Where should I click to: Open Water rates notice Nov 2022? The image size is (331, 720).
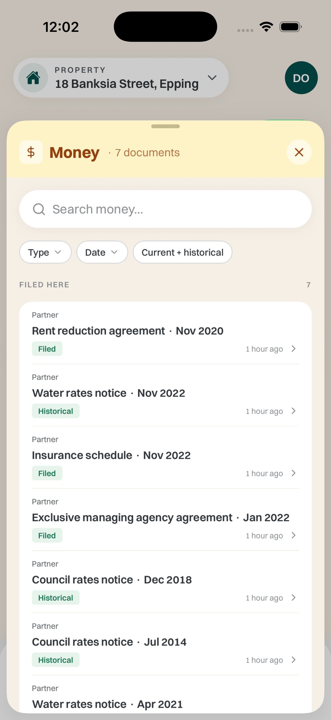pos(165,395)
